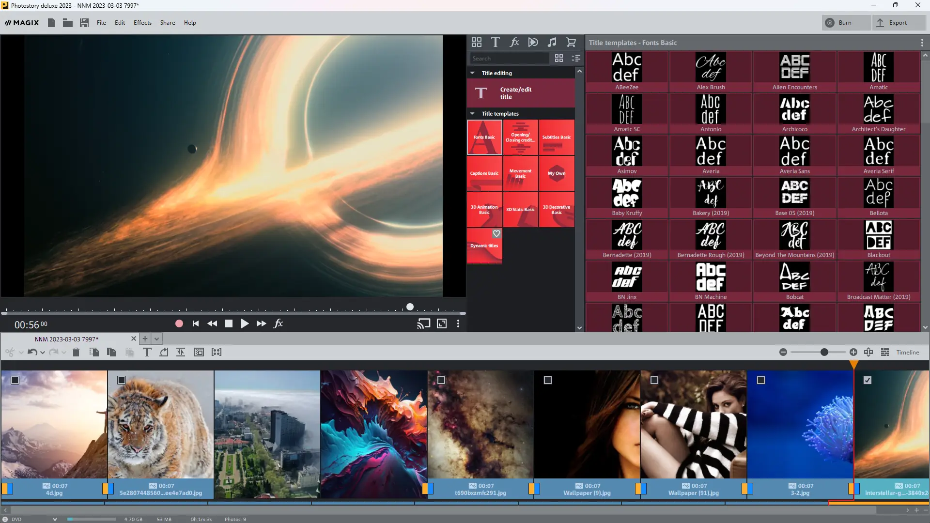Click the Create/edit title button
The image size is (930, 523).
(521, 93)
